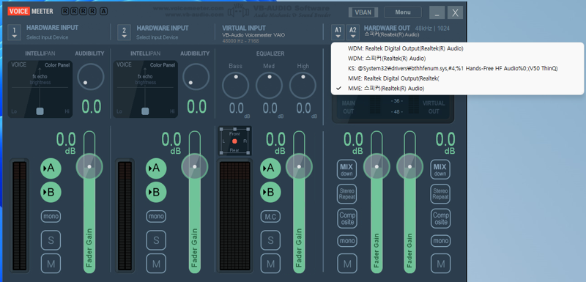Click Select Input Device under Input 2

pos(157,37)
